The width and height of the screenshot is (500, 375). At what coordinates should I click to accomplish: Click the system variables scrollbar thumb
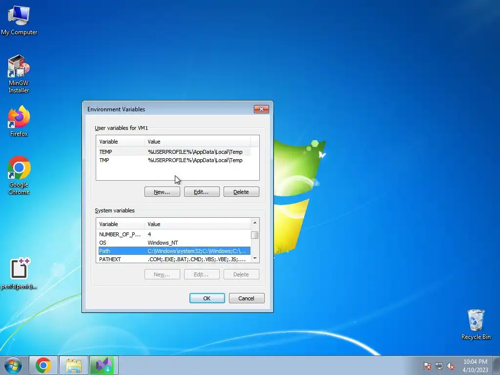pos(254,235)
